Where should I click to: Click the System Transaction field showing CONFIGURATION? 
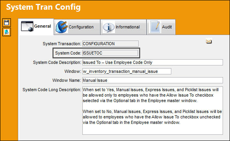click(x=110, y=44)
